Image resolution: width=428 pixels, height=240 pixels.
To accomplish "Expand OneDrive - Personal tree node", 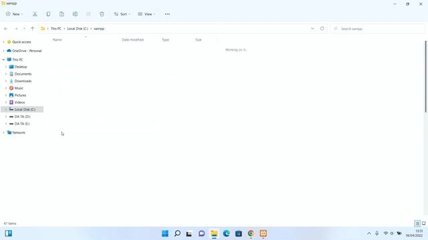I will (x=3, y=51).
